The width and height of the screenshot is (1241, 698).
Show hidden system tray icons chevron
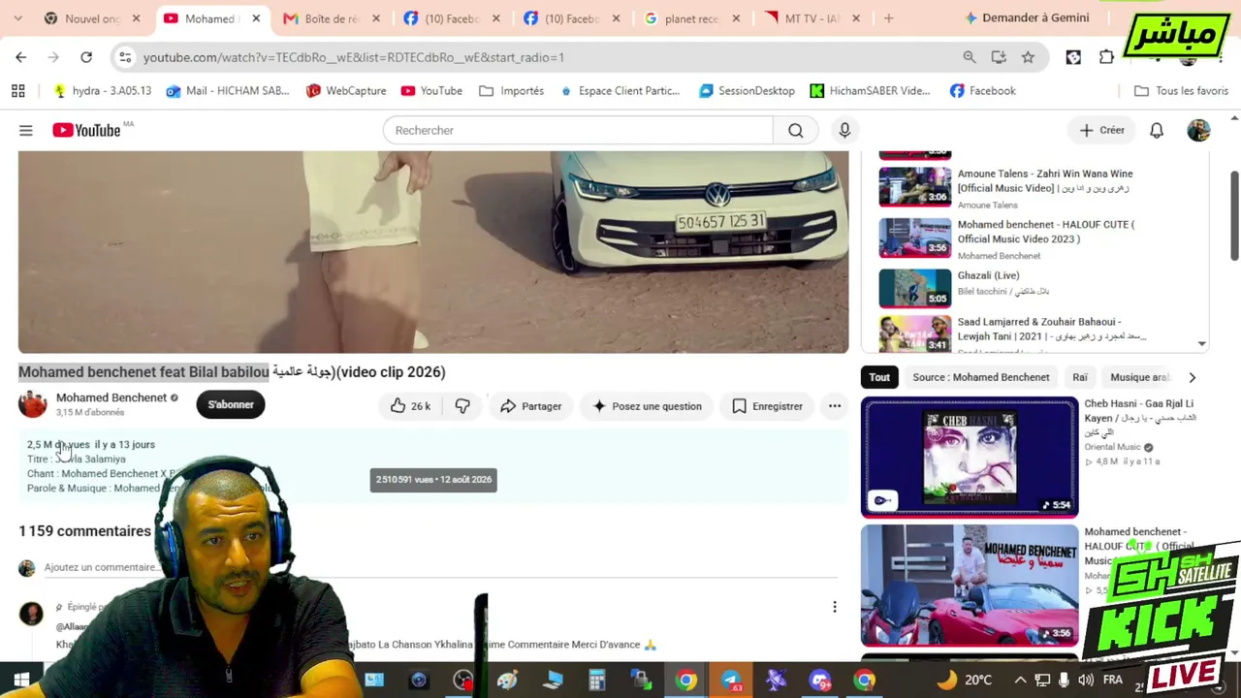tap(1020, 680)
